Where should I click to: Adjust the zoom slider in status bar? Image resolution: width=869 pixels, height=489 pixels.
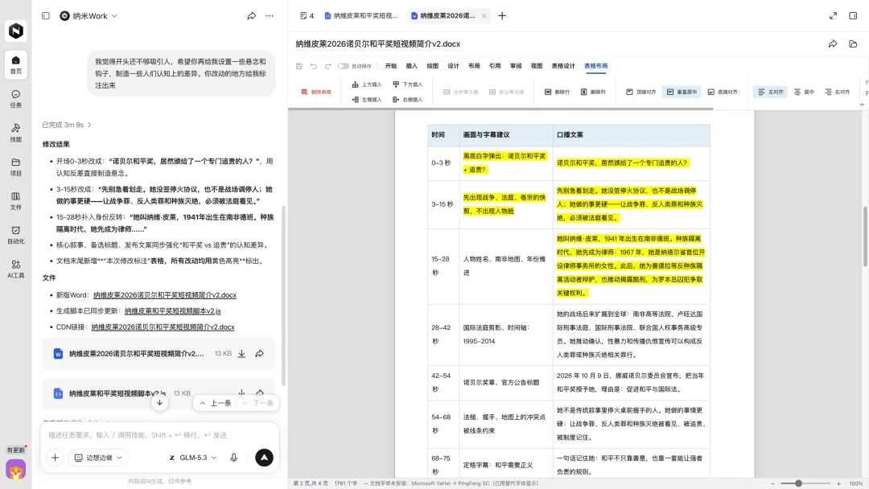pos(799,483)
